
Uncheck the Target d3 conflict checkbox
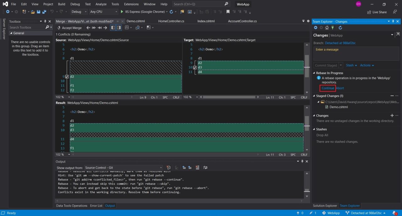point(195,67)
